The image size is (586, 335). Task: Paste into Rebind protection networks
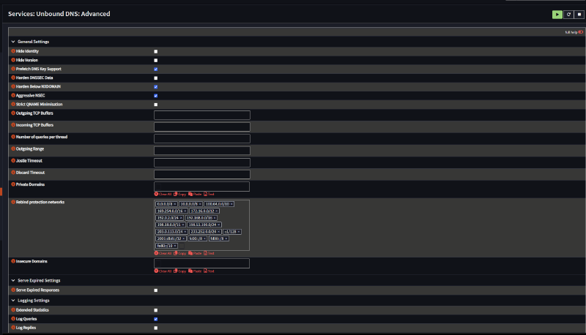[x=195, y=253]
